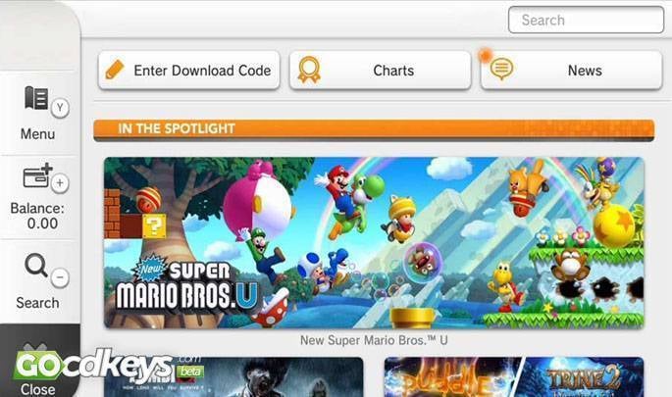Click the Y button badge beside Menu

[x=60, y=108]
